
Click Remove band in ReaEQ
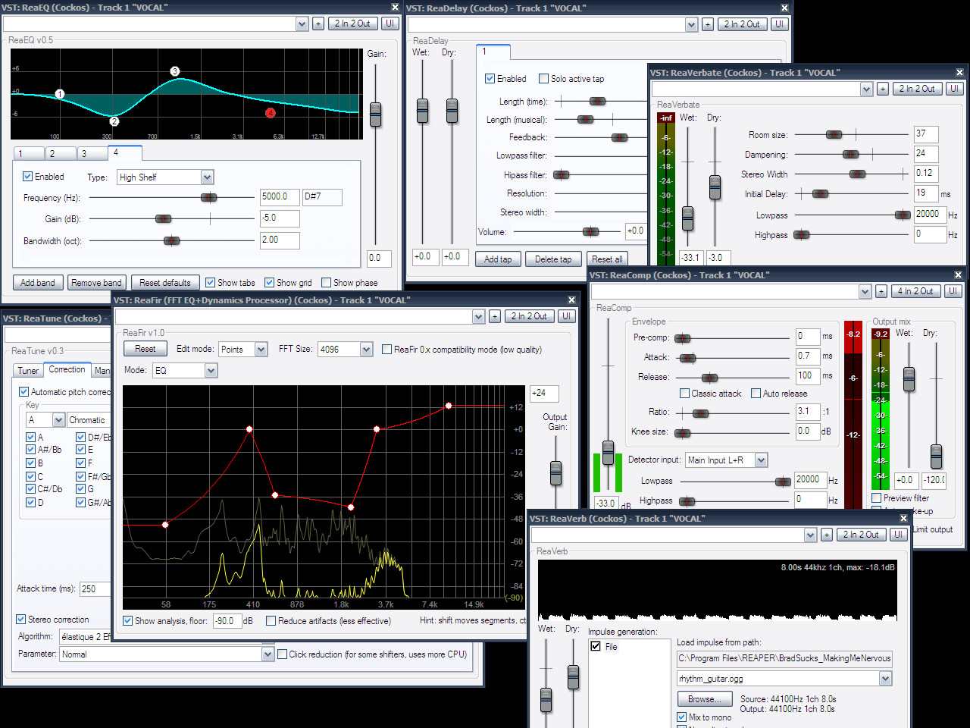coord(96,283)
